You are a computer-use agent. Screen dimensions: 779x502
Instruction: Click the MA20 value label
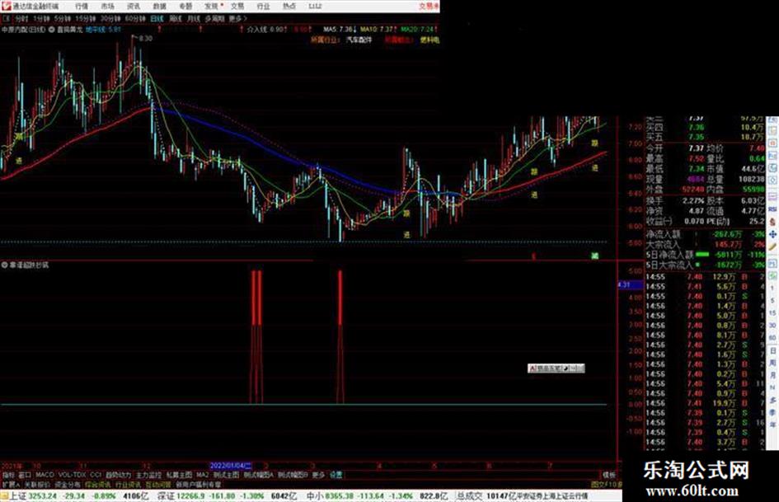(417, 30)
